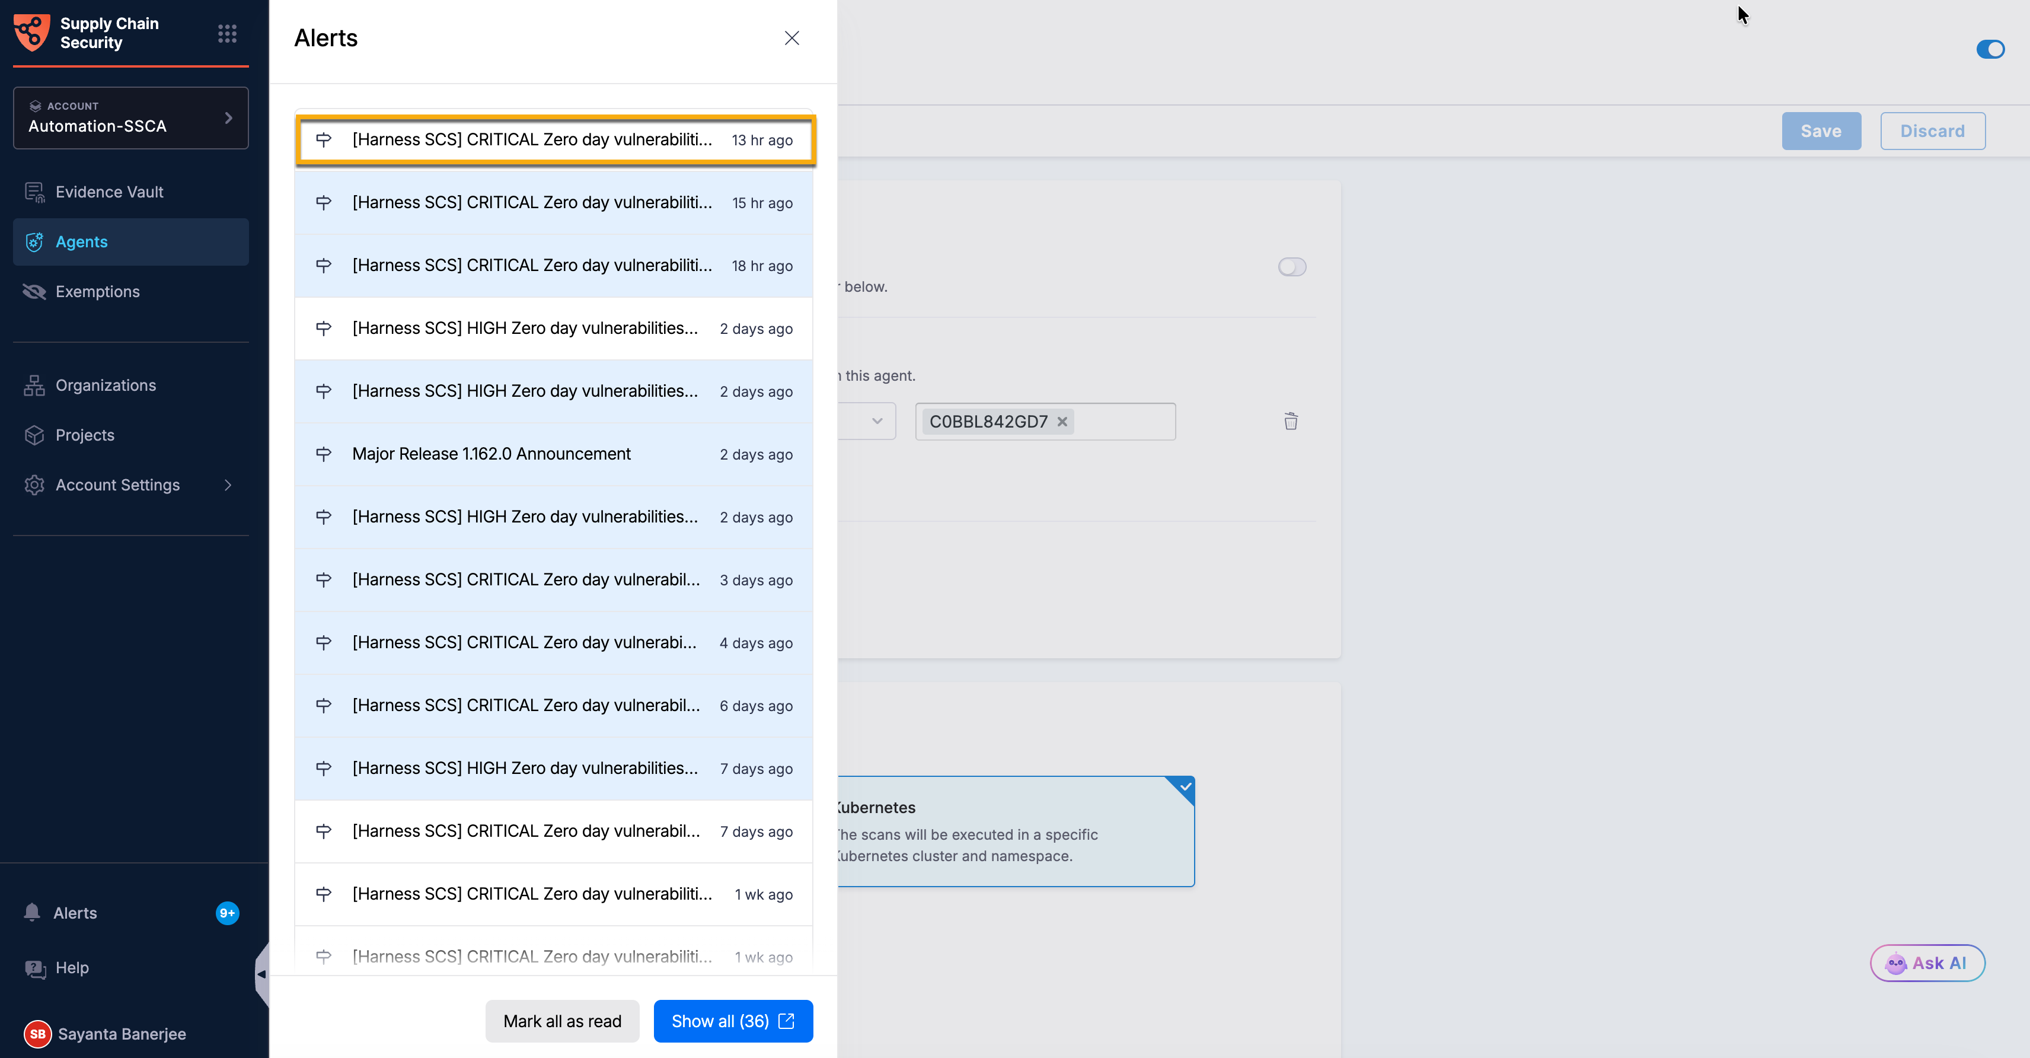2030x1058 pixels.
Task: Click the Harness Supply Chain Security logo
Action: click(31, 33)
